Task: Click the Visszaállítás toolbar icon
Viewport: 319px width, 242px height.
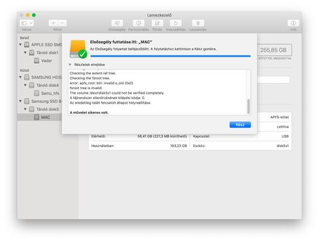Action: 175,23
